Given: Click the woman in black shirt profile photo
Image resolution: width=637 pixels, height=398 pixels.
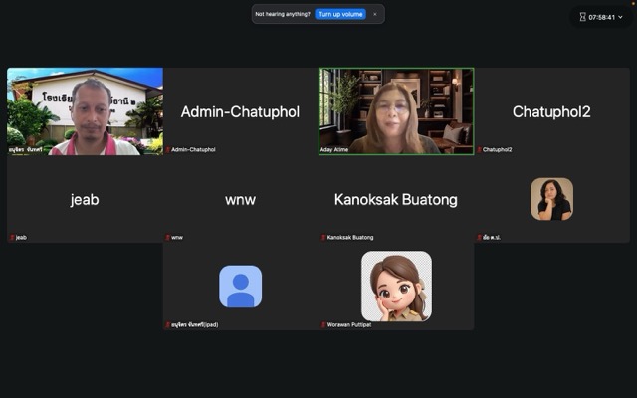Looking at the screenshot, I should point(551,199).
